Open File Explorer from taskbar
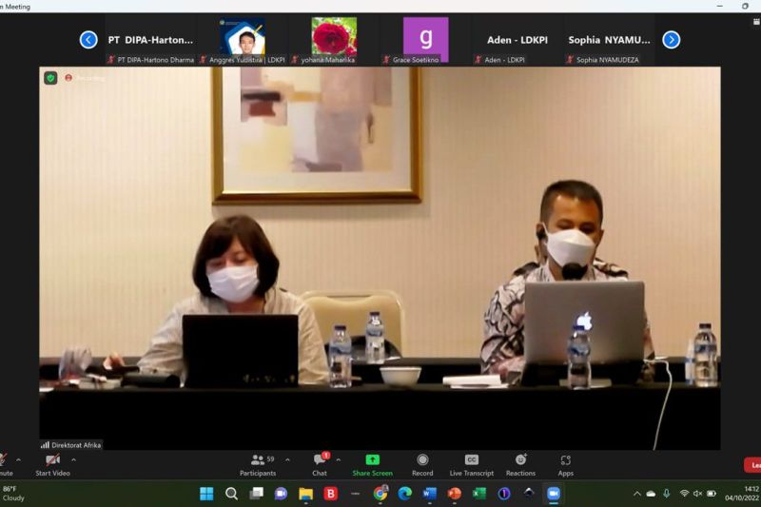761x507 pixels. click(x=305, y=494)
